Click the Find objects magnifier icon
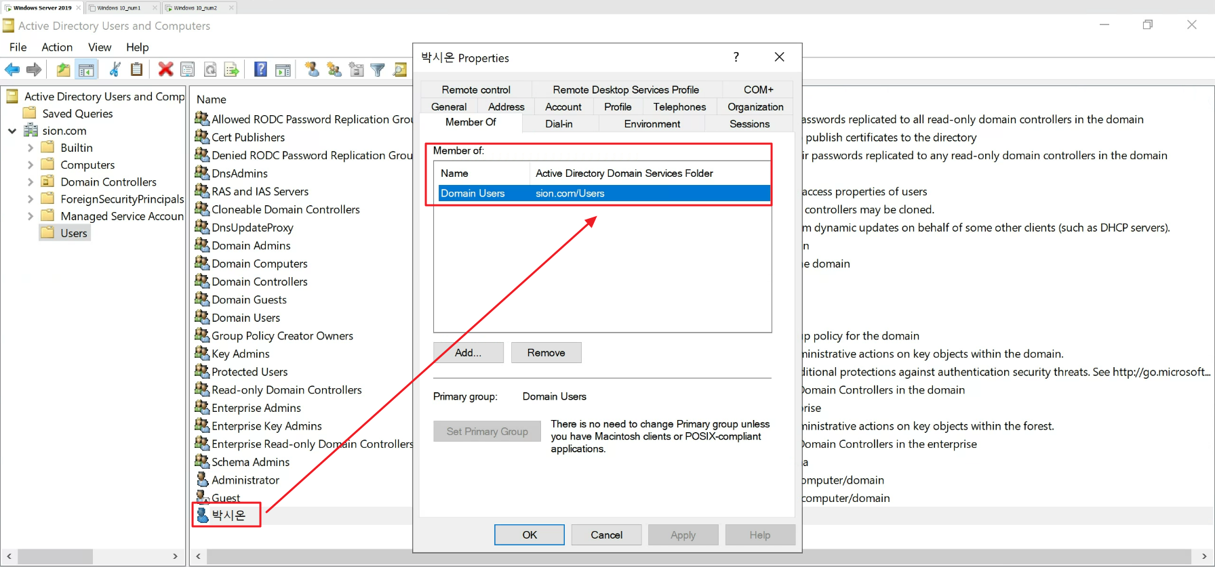This screenshot has height=567, width=1215. tap(400, 69)
